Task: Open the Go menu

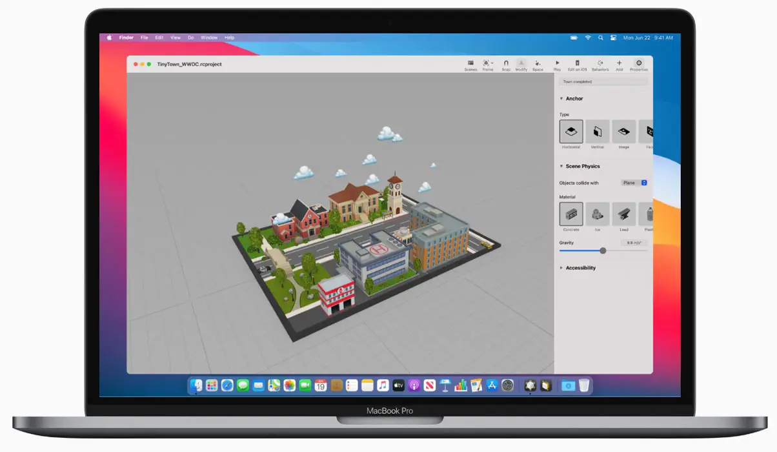Action: tap(191, 38)
